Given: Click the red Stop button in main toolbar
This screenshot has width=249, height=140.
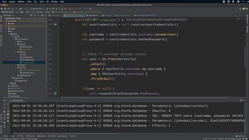Looking at the screenshot, I should coord(65,9).
